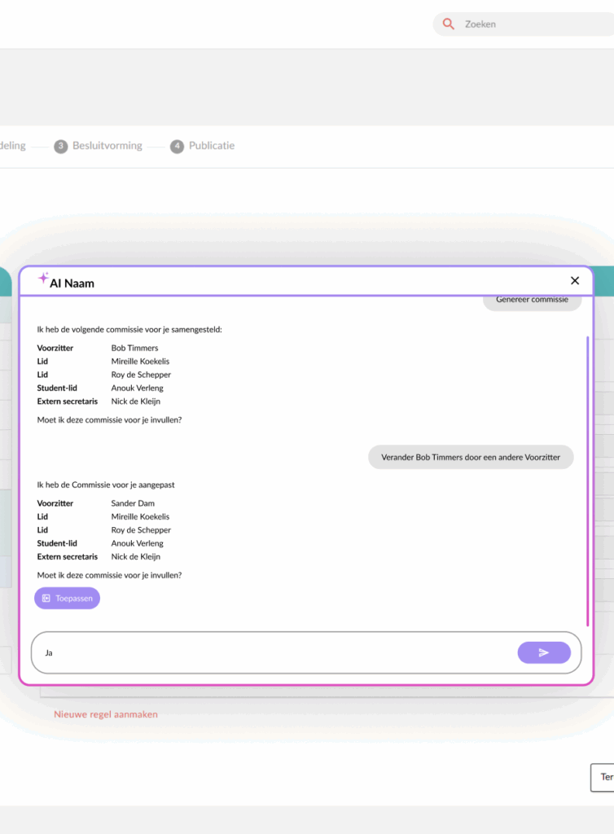Viewport: 614px width, 834px height.
Task: Click 'Ik heb de Commissie voor je aangepast' text
Action: tap(106, 485)
